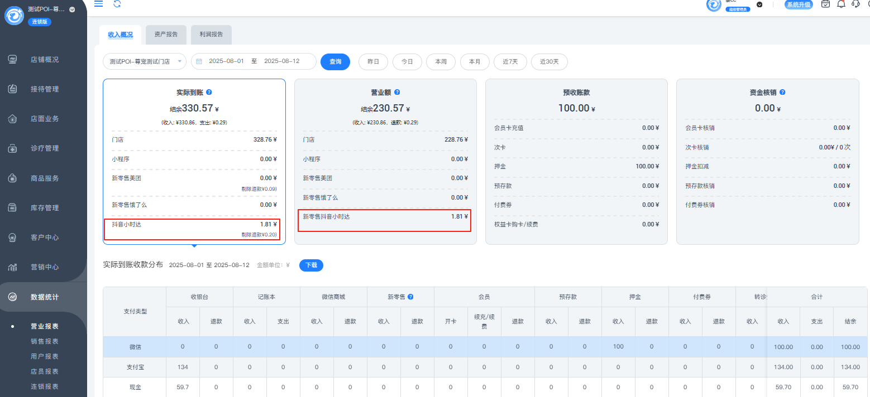This screenshot has width=870, height=397.
Task: Open 连锁报表 submenu item
Action: 45,386
